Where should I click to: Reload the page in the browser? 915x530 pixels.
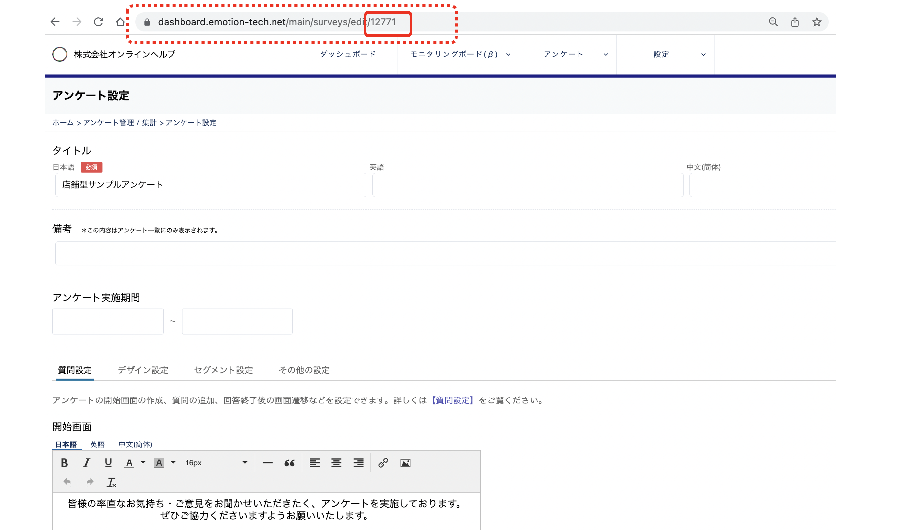pos(99,22)
